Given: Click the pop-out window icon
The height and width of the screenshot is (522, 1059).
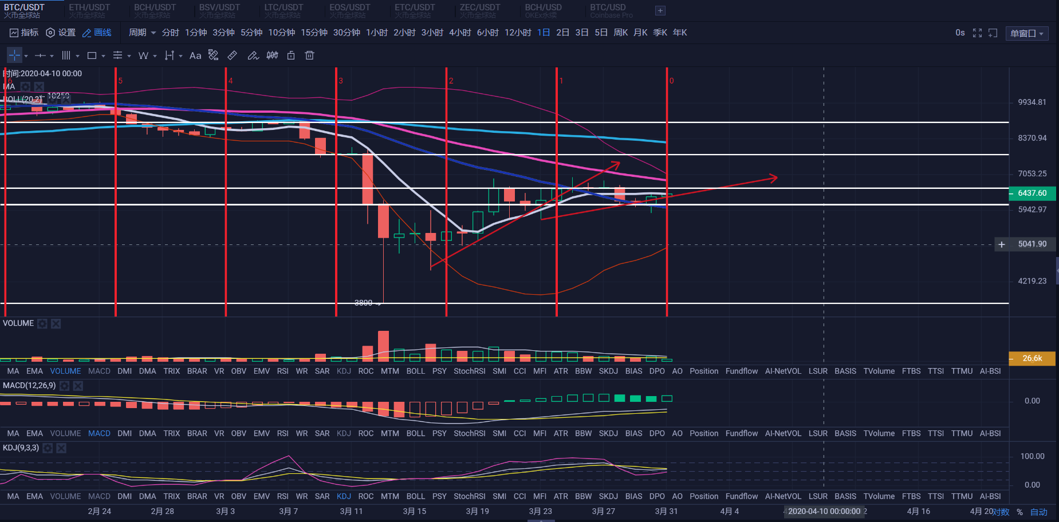Looking at the screenshot, I should coord(993,33).
